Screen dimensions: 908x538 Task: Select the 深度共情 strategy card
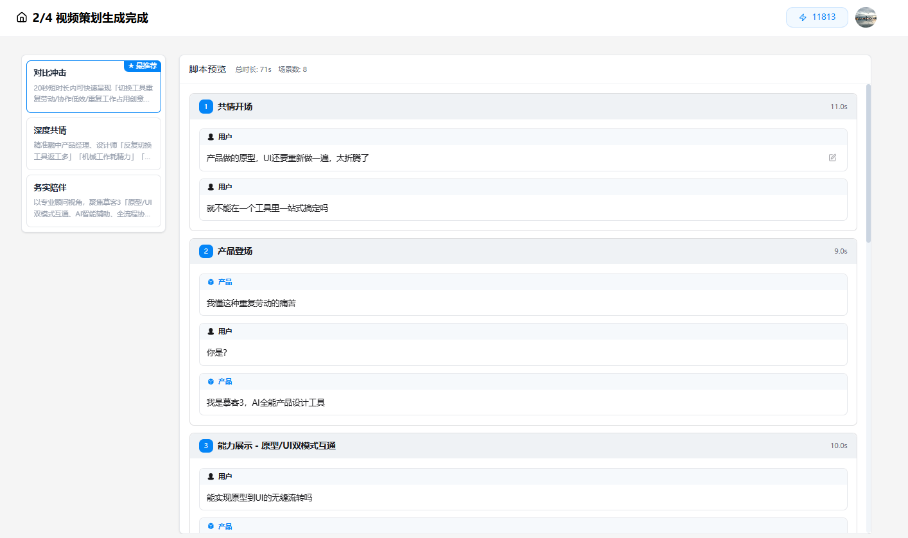tap(94, 144)
